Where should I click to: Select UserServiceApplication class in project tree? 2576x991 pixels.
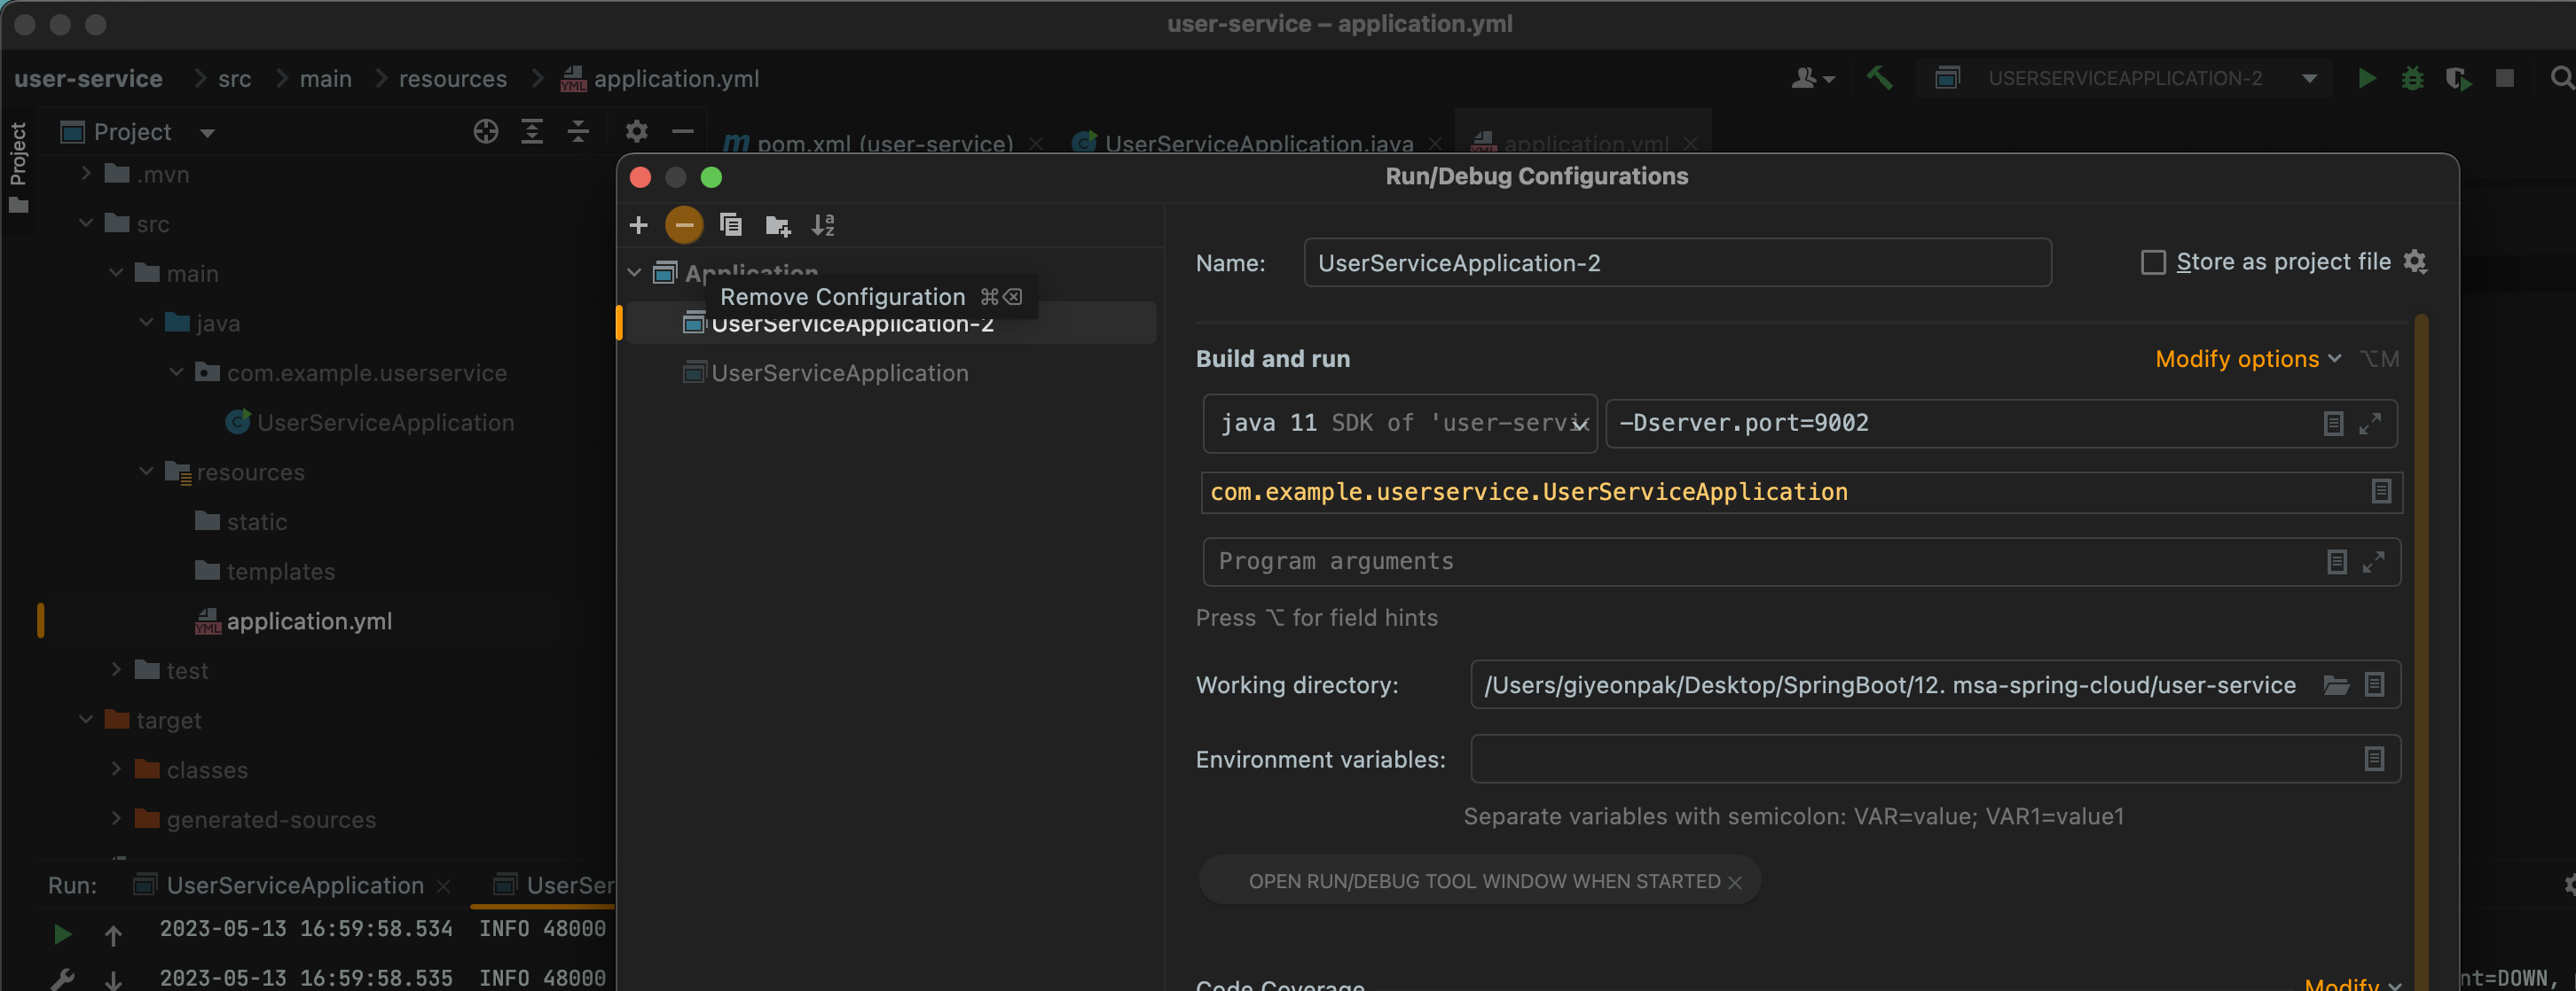click(385, 422)
